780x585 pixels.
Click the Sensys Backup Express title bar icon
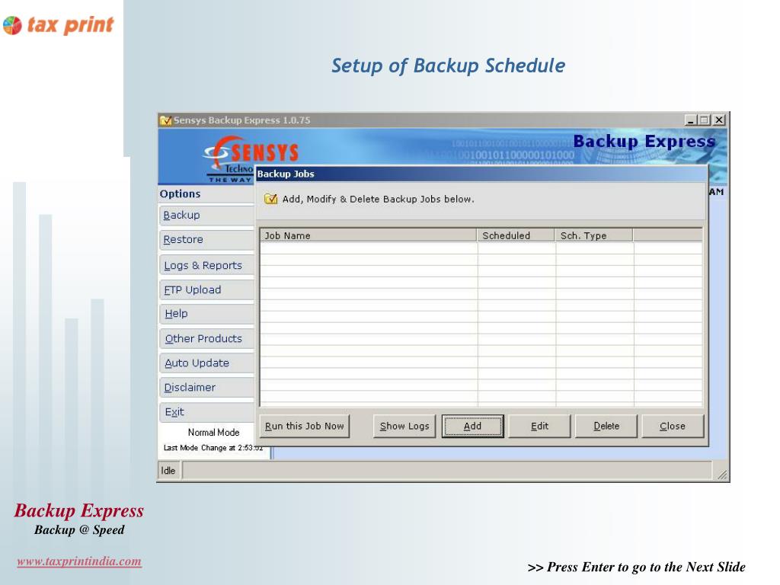(165, 120)
